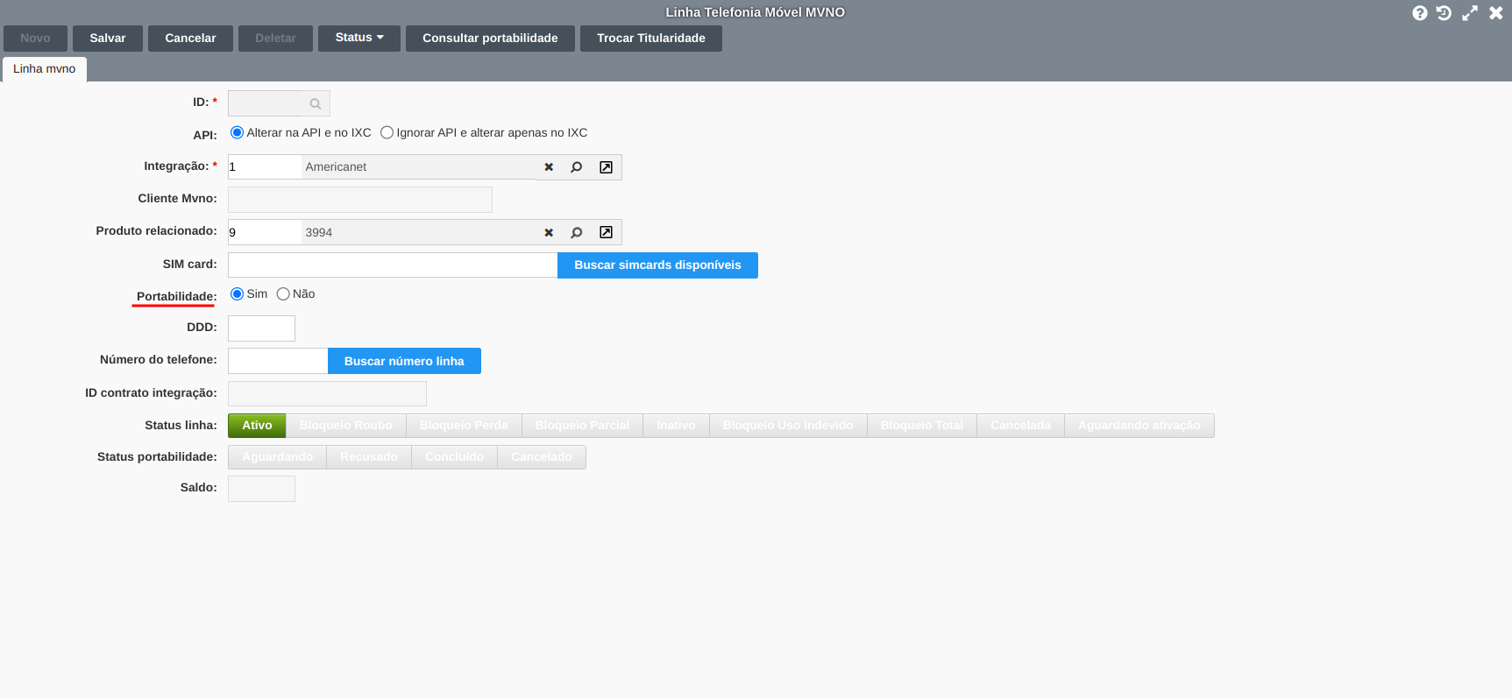Click the Deletar button
The height and width of the screenshot is (699, 1512).
point(275,39)
